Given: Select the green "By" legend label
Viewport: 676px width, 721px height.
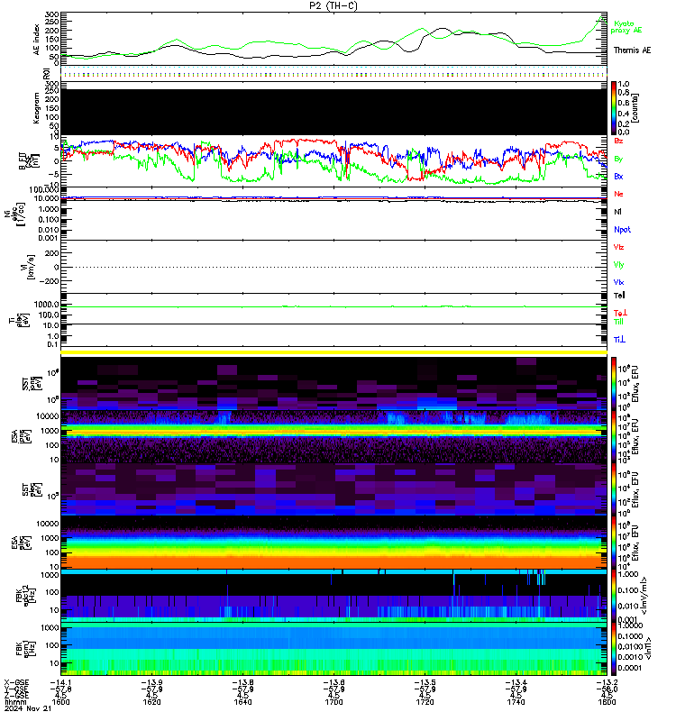Looking at the screenshot, I should click(x=618, y=159).
